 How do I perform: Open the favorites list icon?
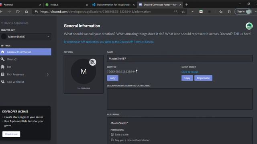tap(221, 12)
